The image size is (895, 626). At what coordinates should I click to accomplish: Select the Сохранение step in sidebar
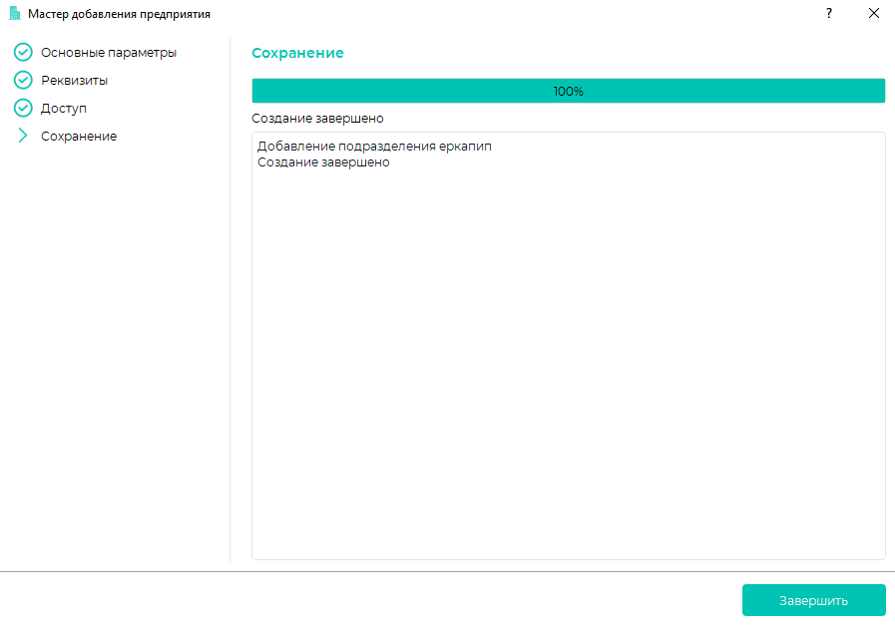pyautogui.click(x=79, y=137)
